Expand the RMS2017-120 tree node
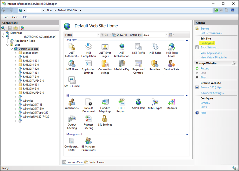This screenshot has height=171, width=239. point(16,69)
